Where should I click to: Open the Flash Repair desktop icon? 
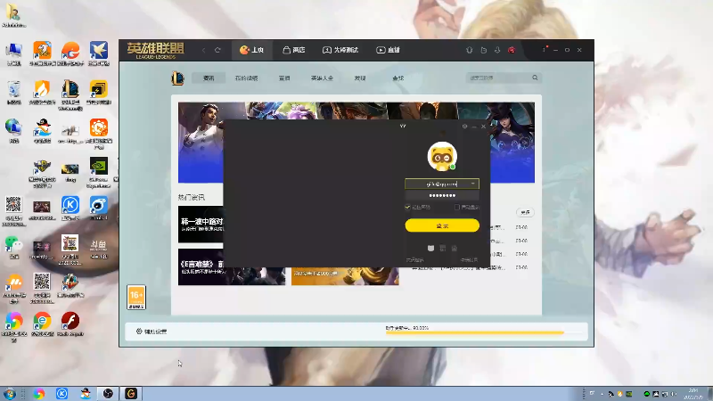70,323
